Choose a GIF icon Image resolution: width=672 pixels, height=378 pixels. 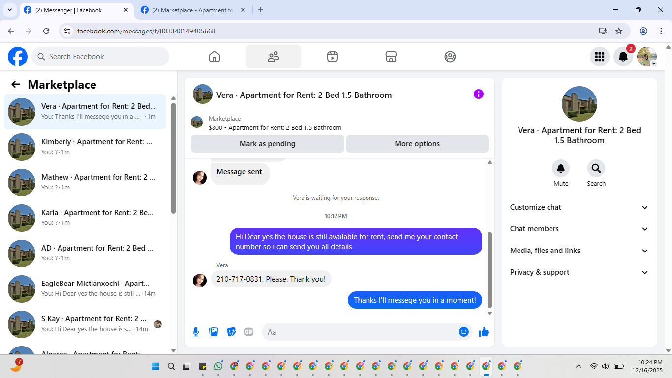[x=249, y=332]
